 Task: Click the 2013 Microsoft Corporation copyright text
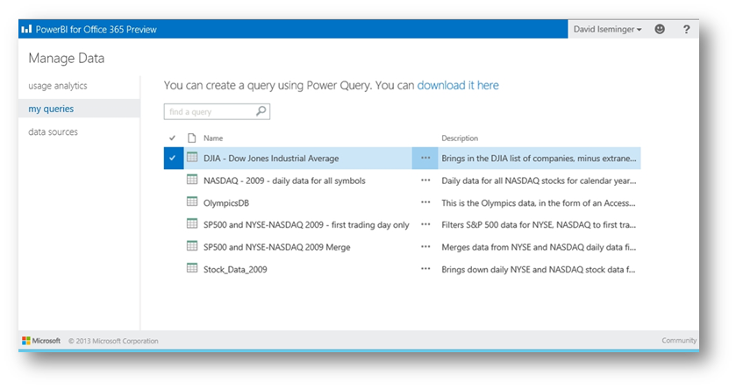point(113,341)
